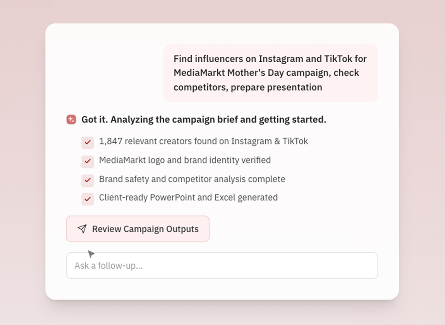Toggle the Client-ready PowerPoint and Excel checkbox

88,199
